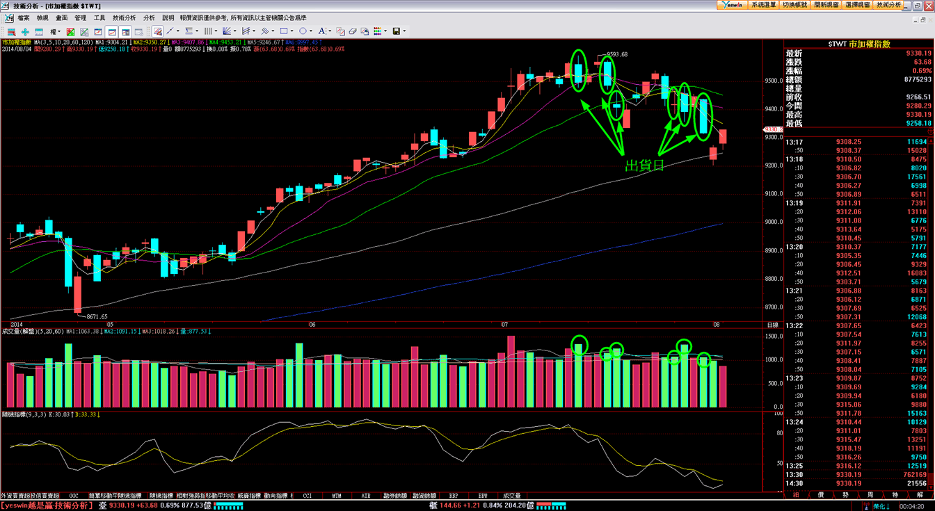Expand the save icon dropdown arrow
The image size is (935, 511).
pos(404,31)
